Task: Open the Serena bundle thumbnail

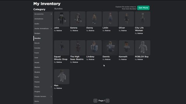Action: pyautogui.click(x=78, y=19)
